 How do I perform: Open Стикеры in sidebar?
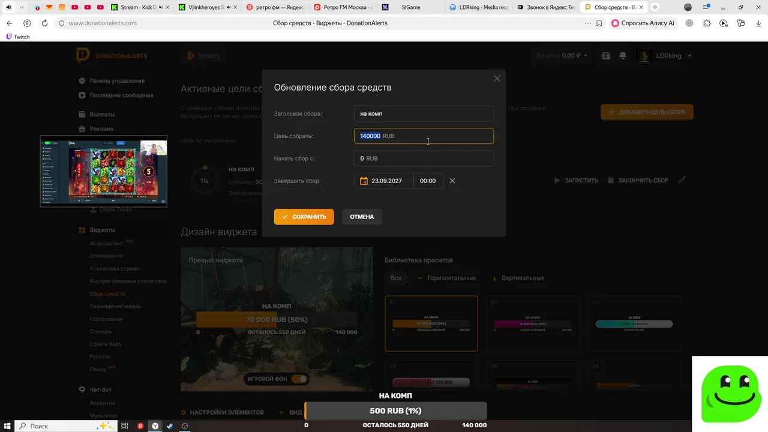[101, 331]
